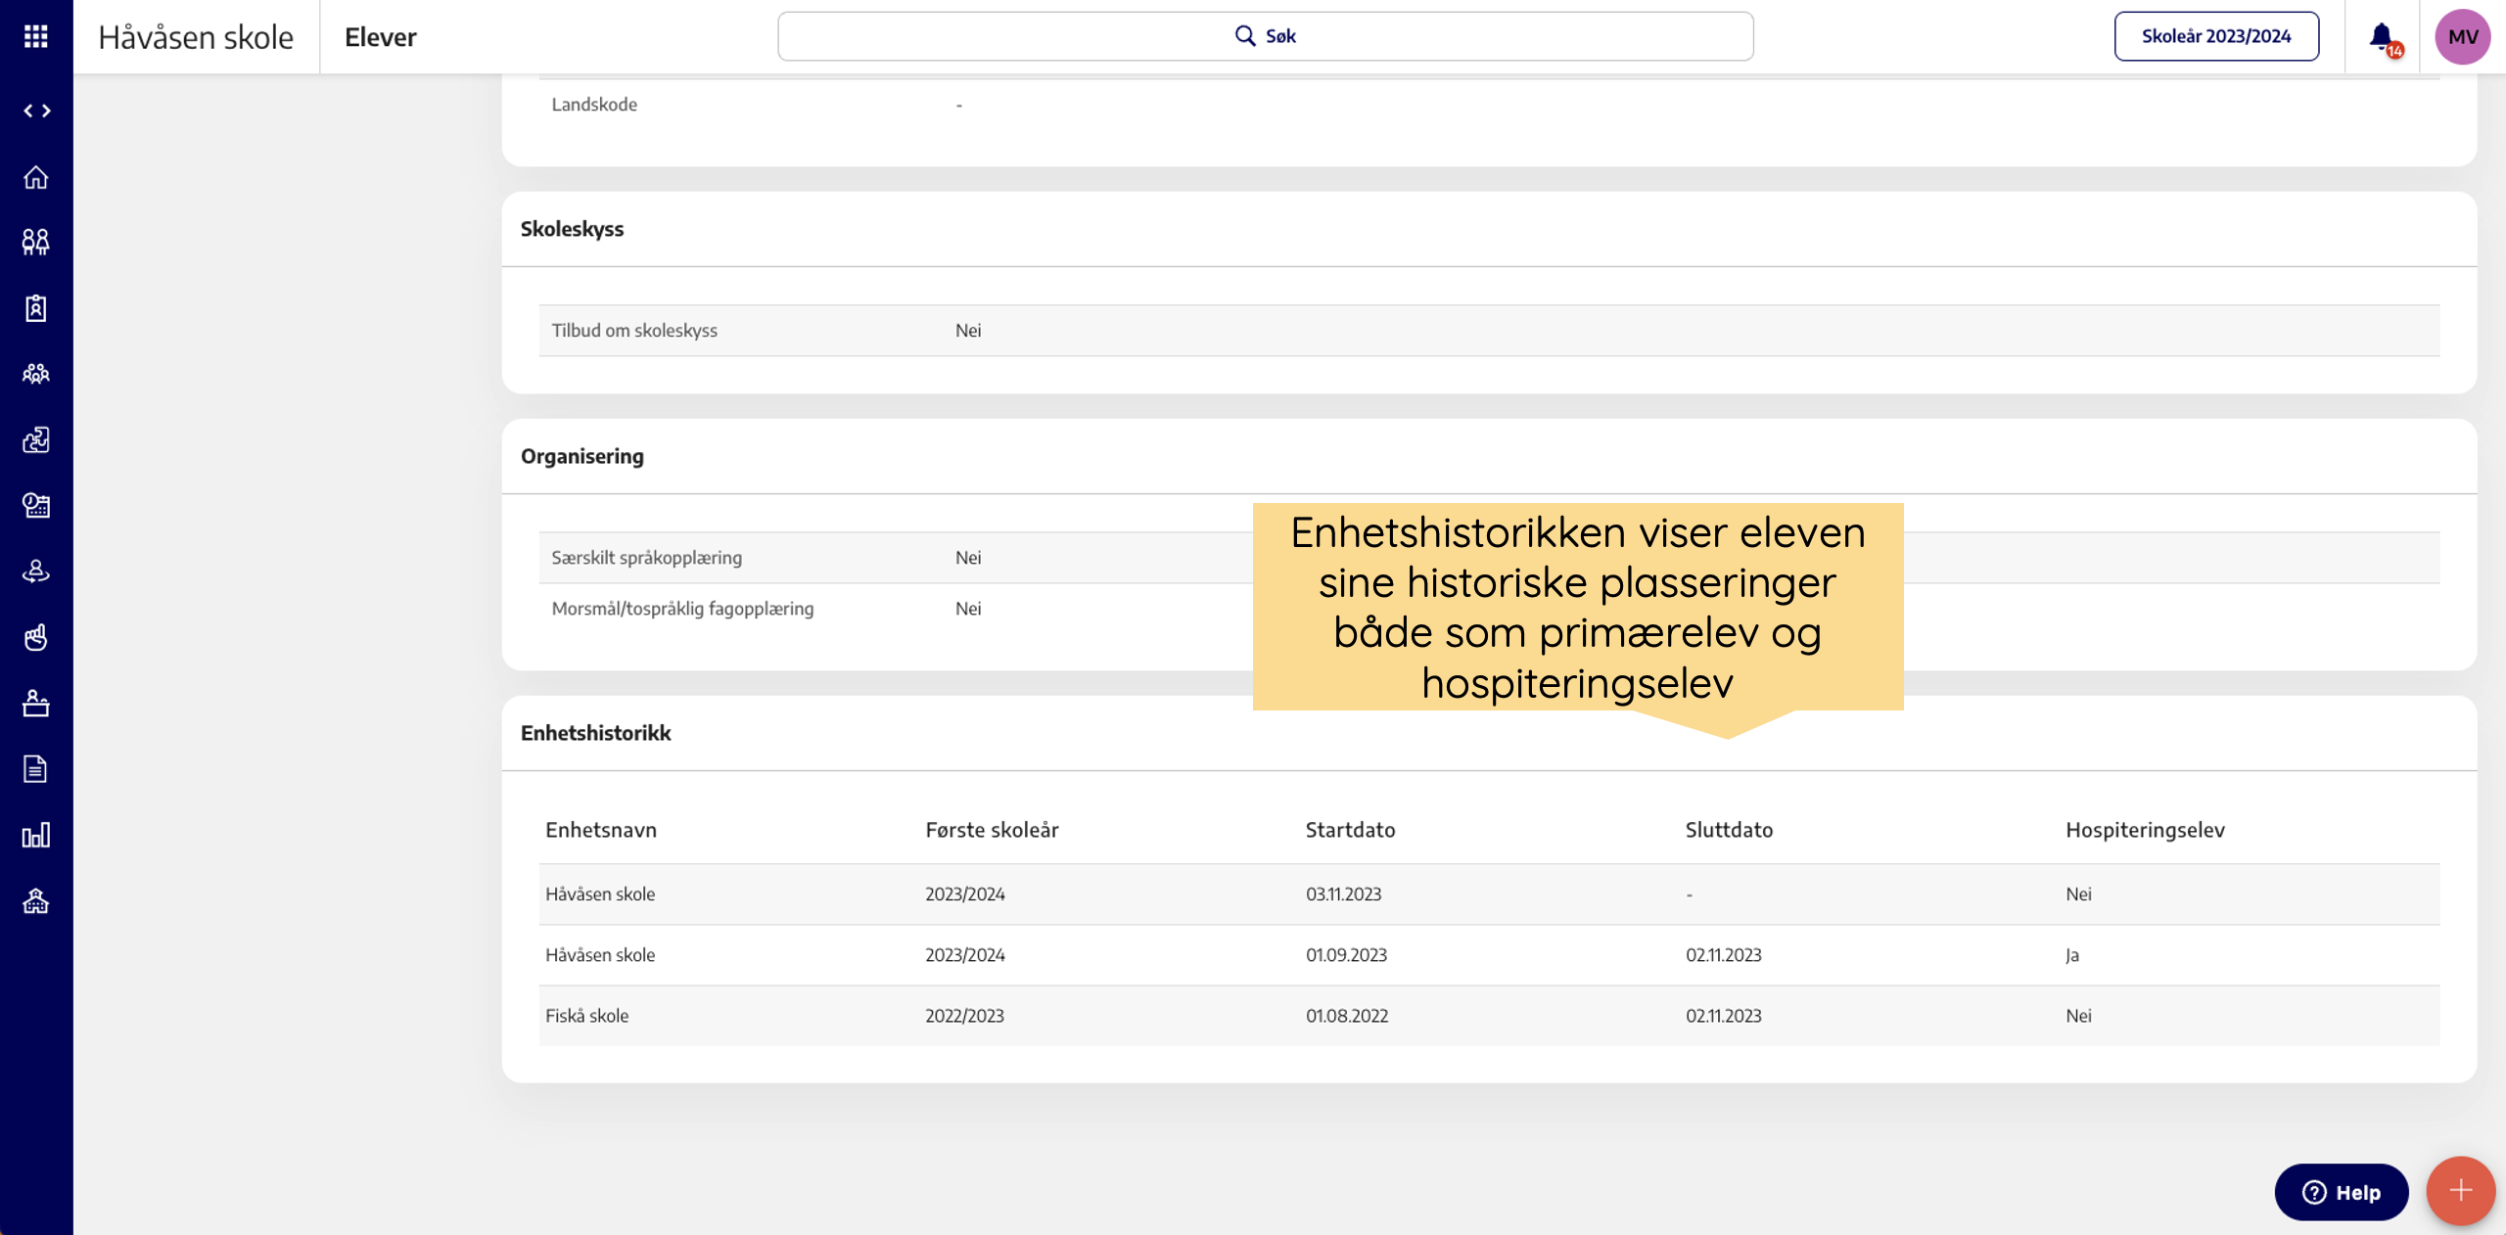Click the Elever header label
The height and width of the screenshot is (1235, 2506).
coord(381,37)
